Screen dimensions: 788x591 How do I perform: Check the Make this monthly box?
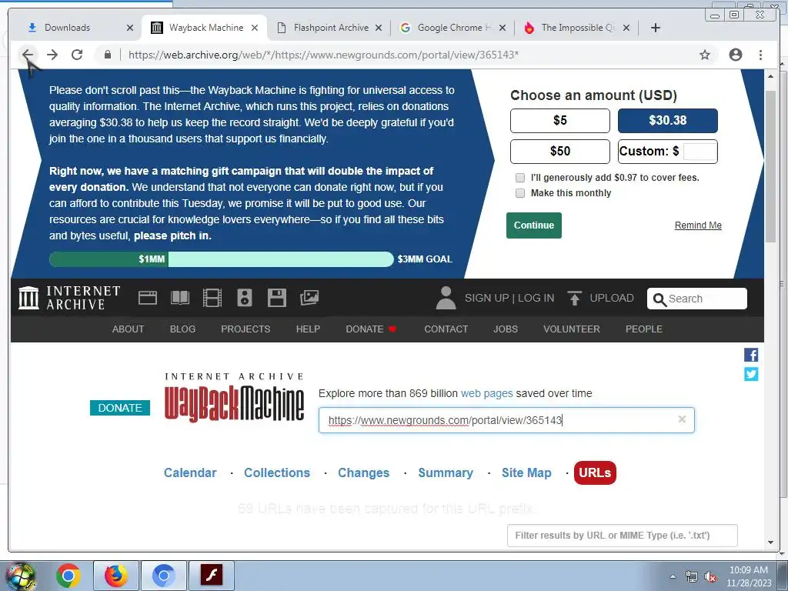pyautogui.click(x=520, y=193)
